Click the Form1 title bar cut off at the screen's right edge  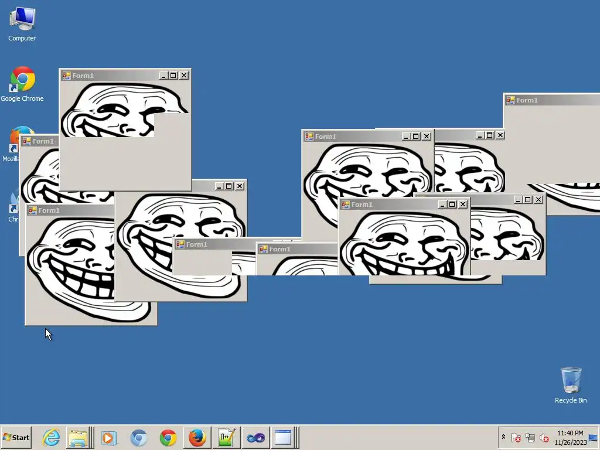(552, 100)
